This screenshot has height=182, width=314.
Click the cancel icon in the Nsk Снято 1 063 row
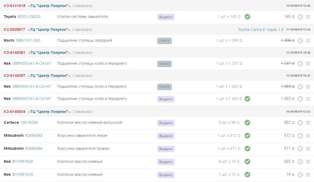point(300,86)
